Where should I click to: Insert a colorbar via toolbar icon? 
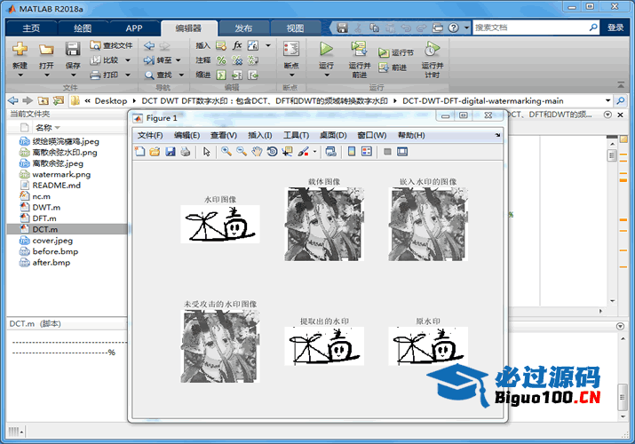351,152
